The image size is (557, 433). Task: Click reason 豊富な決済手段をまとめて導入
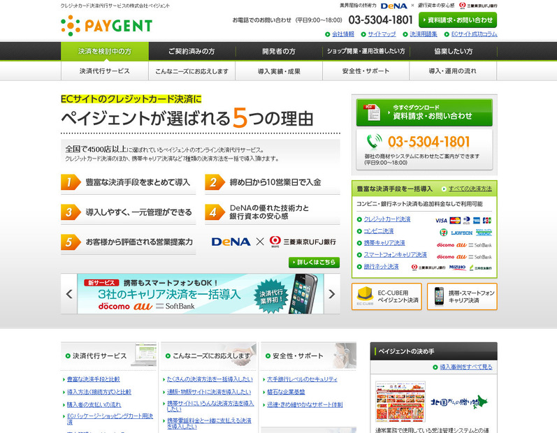click(128, 183)
